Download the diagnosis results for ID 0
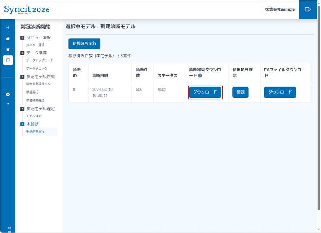The width and height of the screenshot is (321, 233). (x=205, y=92)
